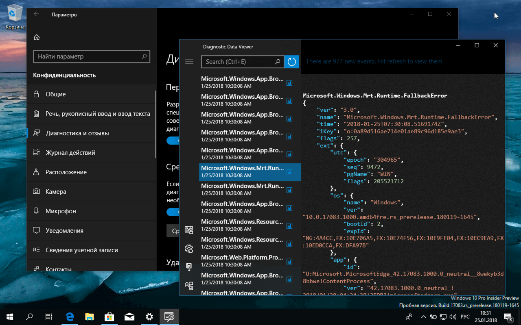This screenshot has height=325, width=521.
Task: Select Речь, рукописный ввод и ввод текста
Action: [92, 114]
